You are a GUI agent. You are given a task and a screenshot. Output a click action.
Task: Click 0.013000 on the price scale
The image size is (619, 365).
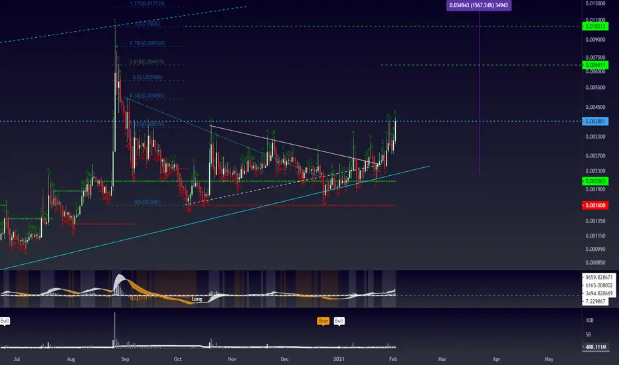click(595, 3)
